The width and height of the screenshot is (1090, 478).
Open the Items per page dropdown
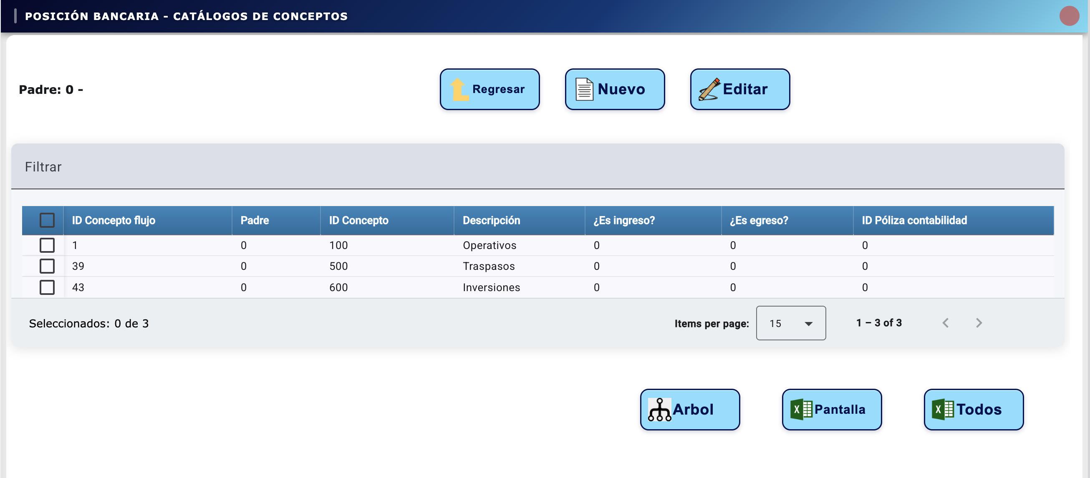(790, 323)
